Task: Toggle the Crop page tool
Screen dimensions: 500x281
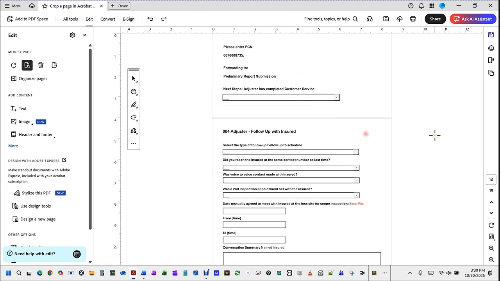Action: (27, 65)
